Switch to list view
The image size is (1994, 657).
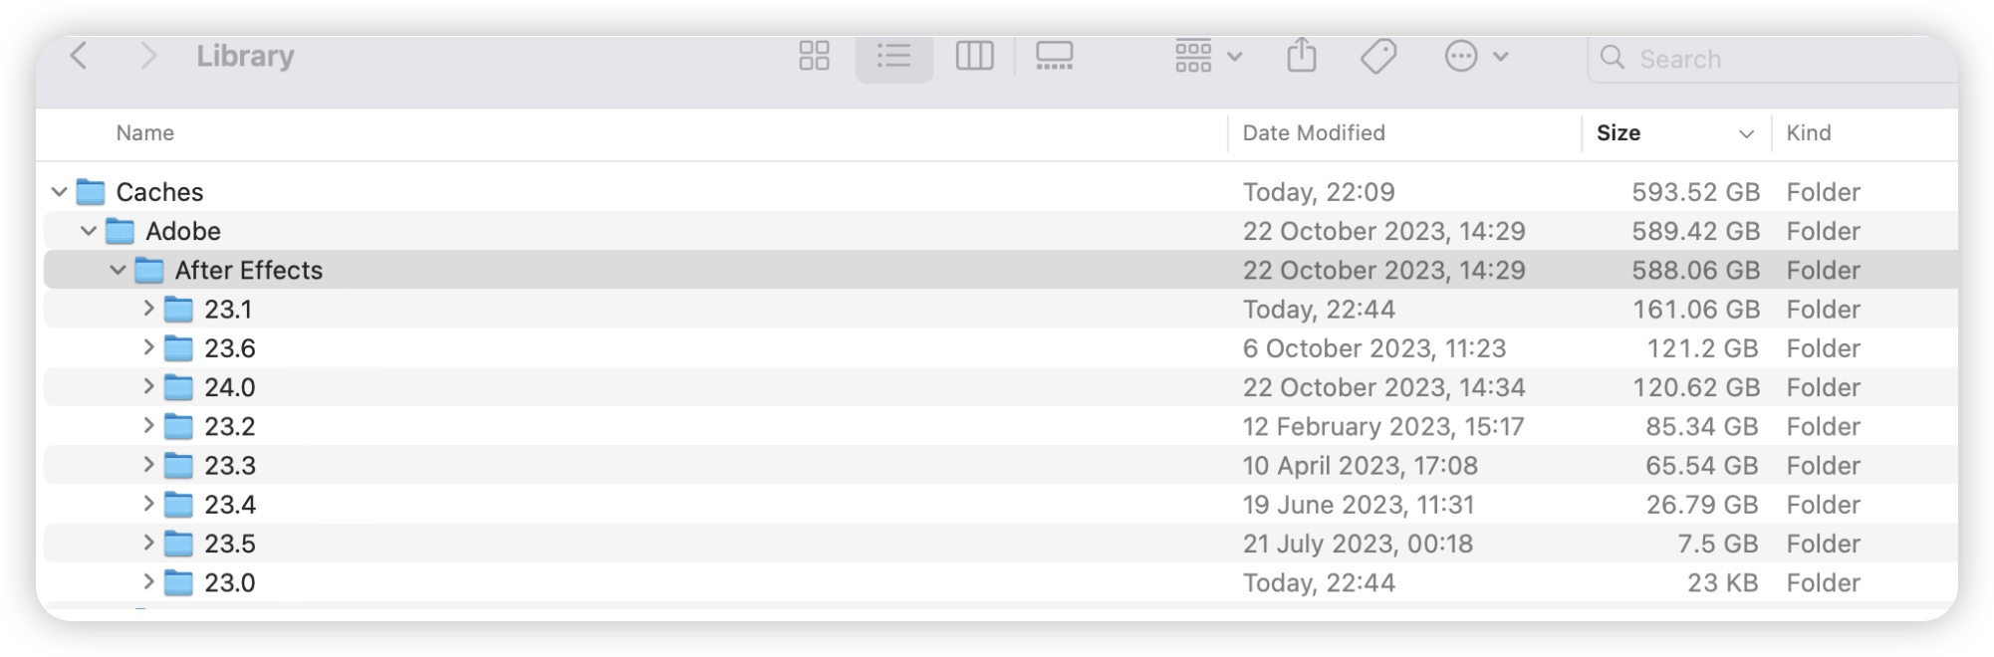893,56
